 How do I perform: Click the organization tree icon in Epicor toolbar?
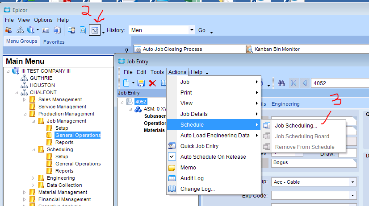(x=20, y=30)
